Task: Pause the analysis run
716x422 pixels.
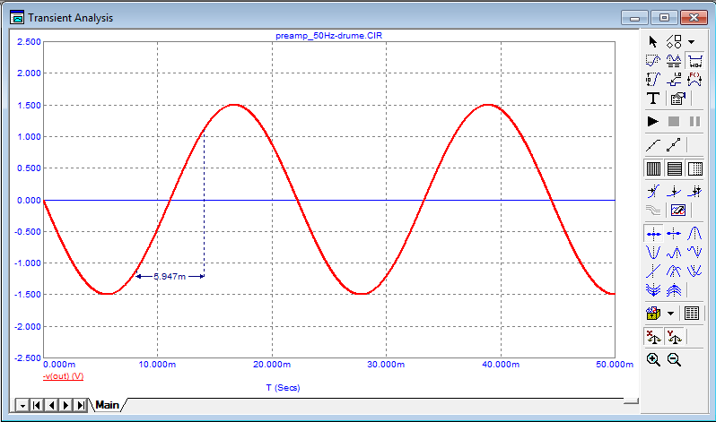Action: pos(694,121)
